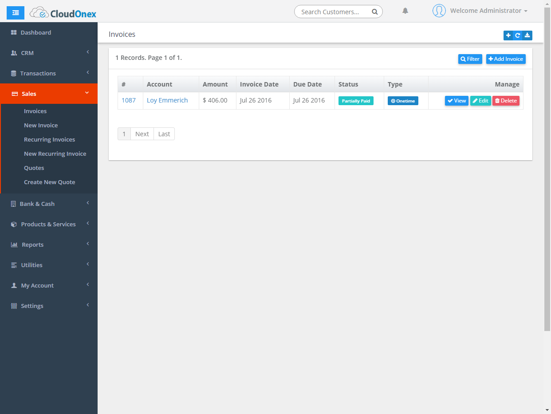Toggle the sidebar with the hamburger button

pyautogui.click(x=16, y=13)
